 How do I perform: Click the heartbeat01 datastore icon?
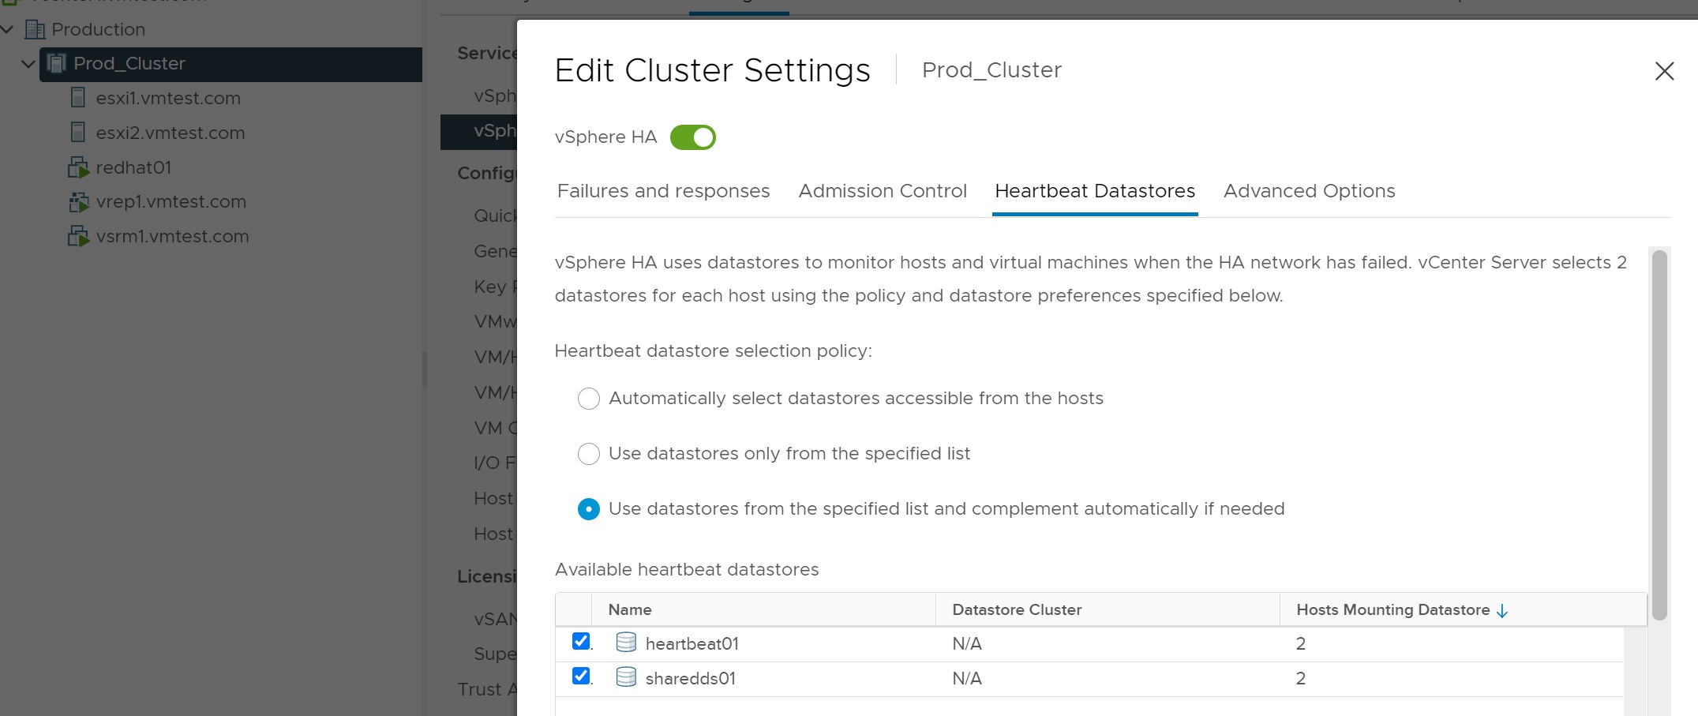[626, 643]
